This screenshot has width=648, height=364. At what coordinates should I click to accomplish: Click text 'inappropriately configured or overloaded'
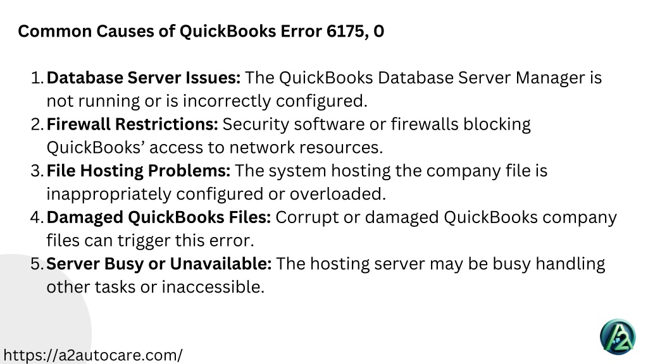(x=216, y=195)
